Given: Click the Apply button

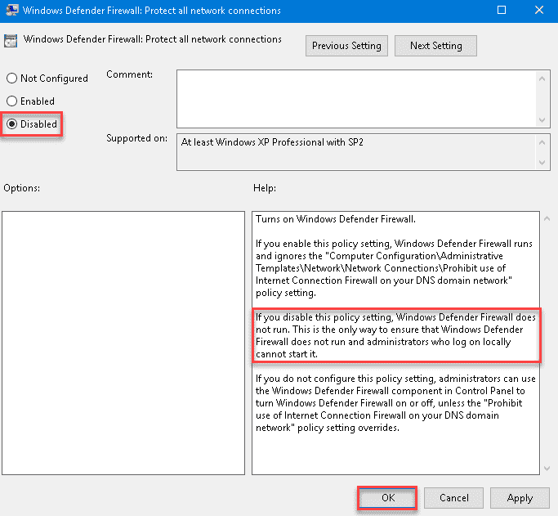Looking at the screenshot, I should pyautogui.click(x=520, y=497).
